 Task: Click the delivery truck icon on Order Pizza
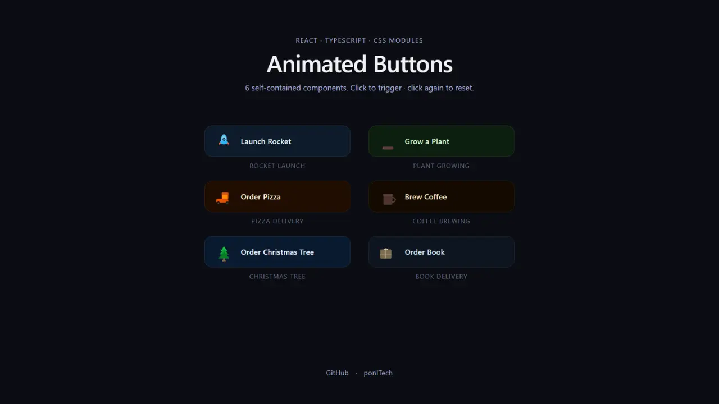pos(222,197)
